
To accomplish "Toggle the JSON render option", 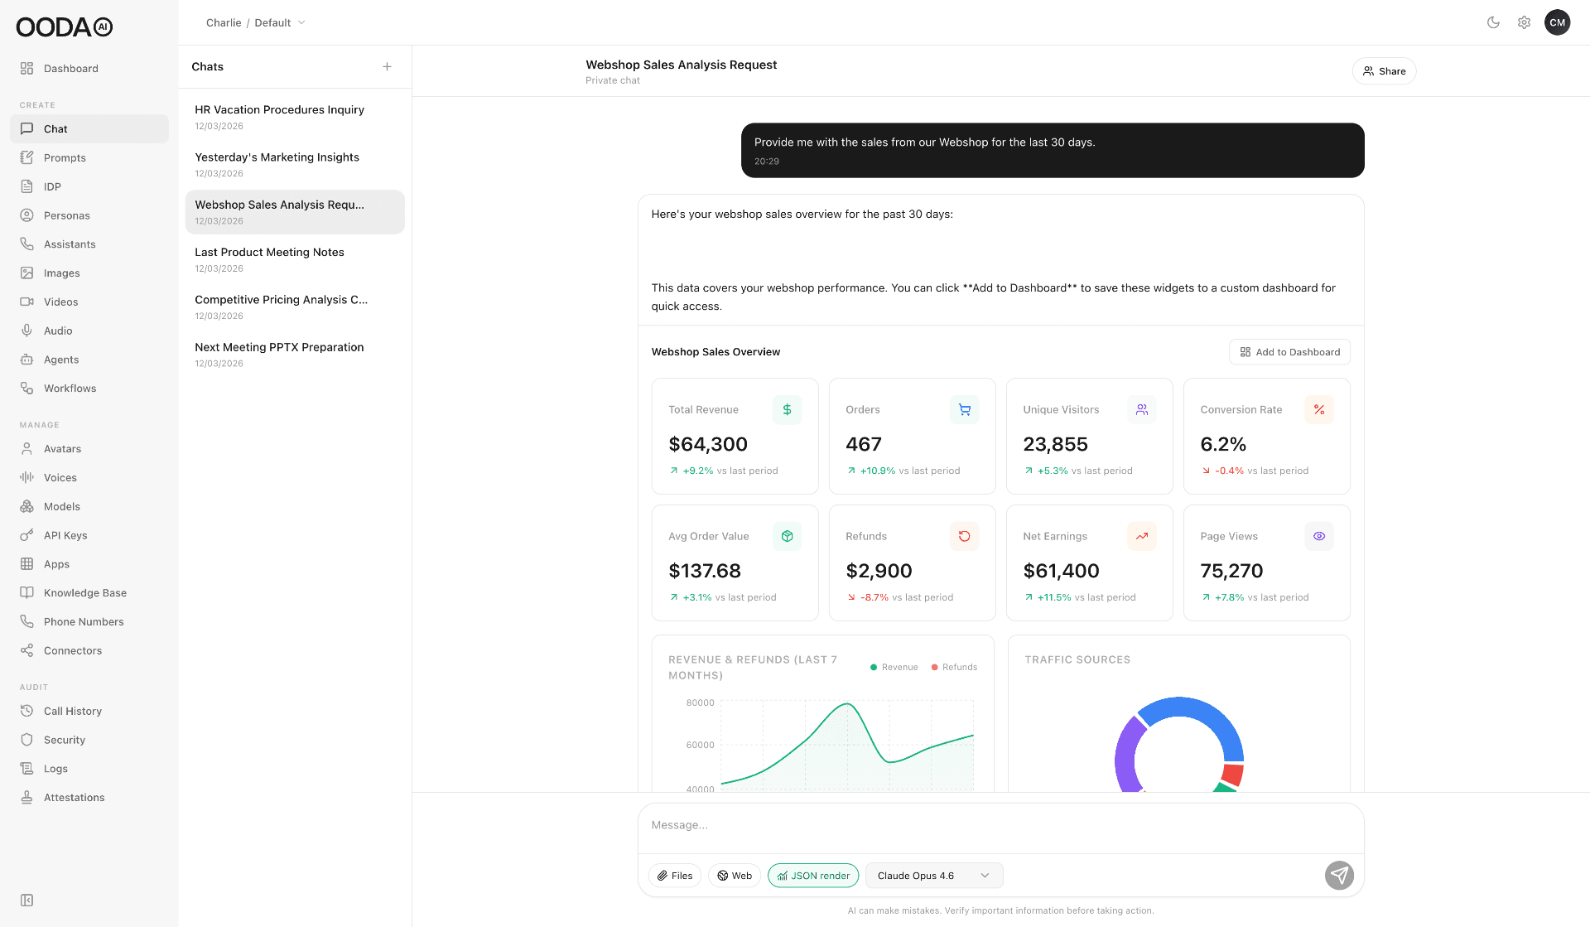I will point(813,876).
